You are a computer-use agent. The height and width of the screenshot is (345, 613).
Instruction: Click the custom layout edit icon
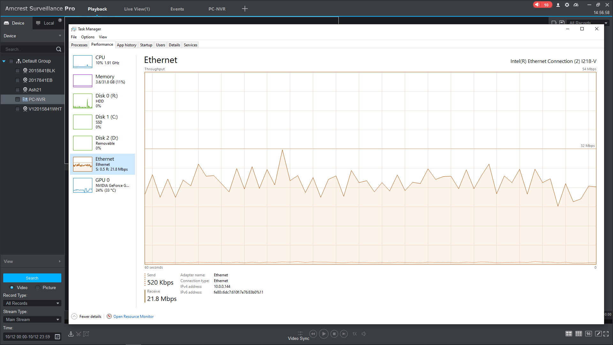click(x=598, y=334)
